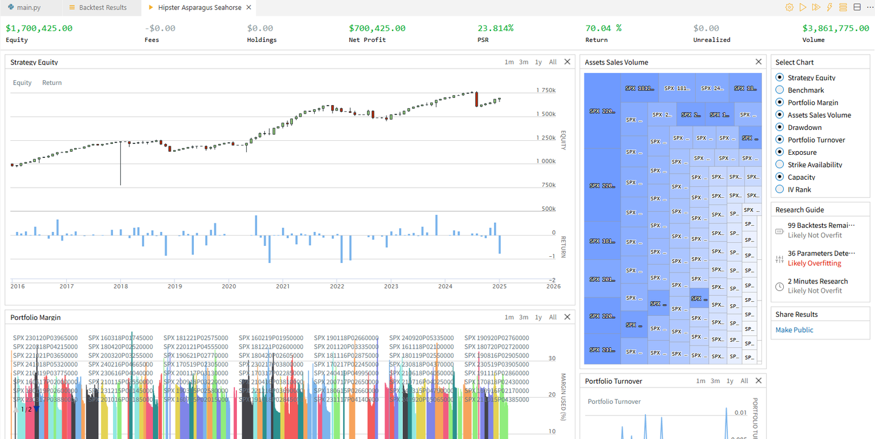
Task: Click the 23.814% PSR statistic
Action: click(x=495, y=28)
